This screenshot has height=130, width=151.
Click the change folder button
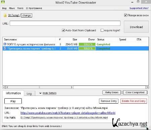click(27, 15)
